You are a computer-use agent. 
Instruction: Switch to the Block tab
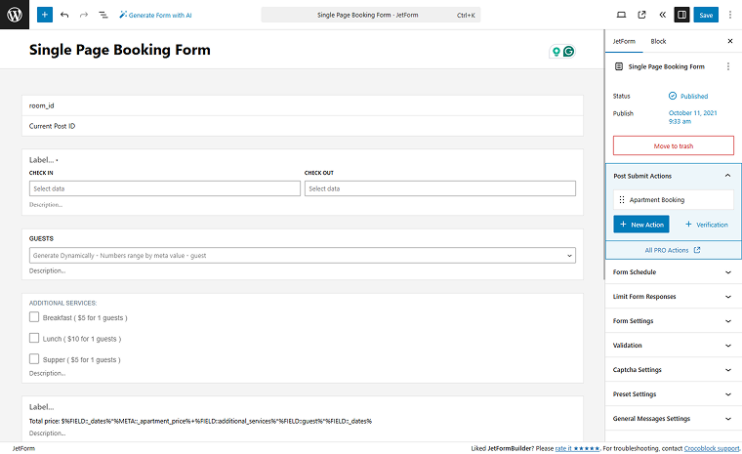point(658,41)
